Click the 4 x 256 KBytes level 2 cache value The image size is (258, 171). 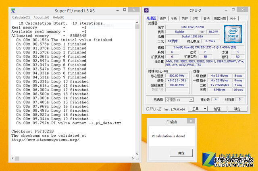tap(219, 85)
